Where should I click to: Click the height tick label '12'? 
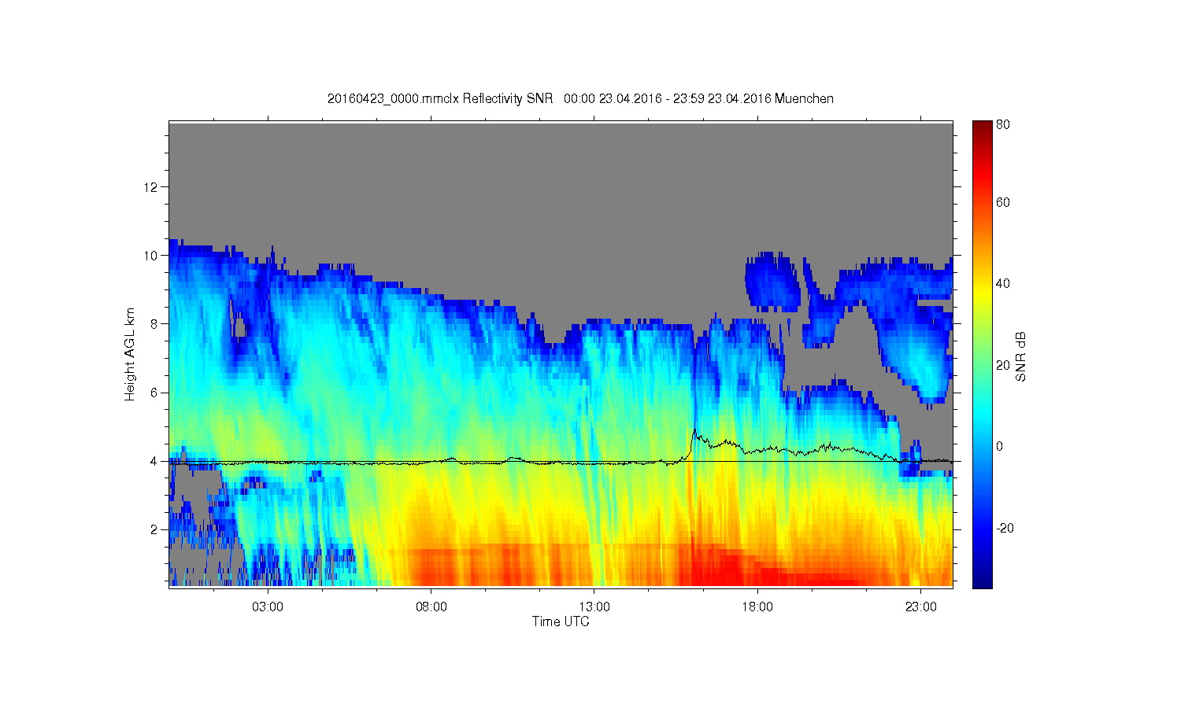(151, 186)
